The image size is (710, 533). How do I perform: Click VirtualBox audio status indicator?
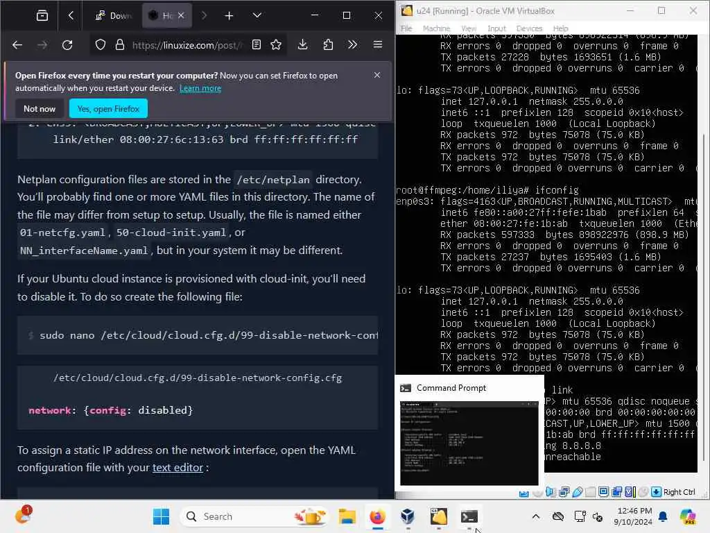click(x=551, y=492)
